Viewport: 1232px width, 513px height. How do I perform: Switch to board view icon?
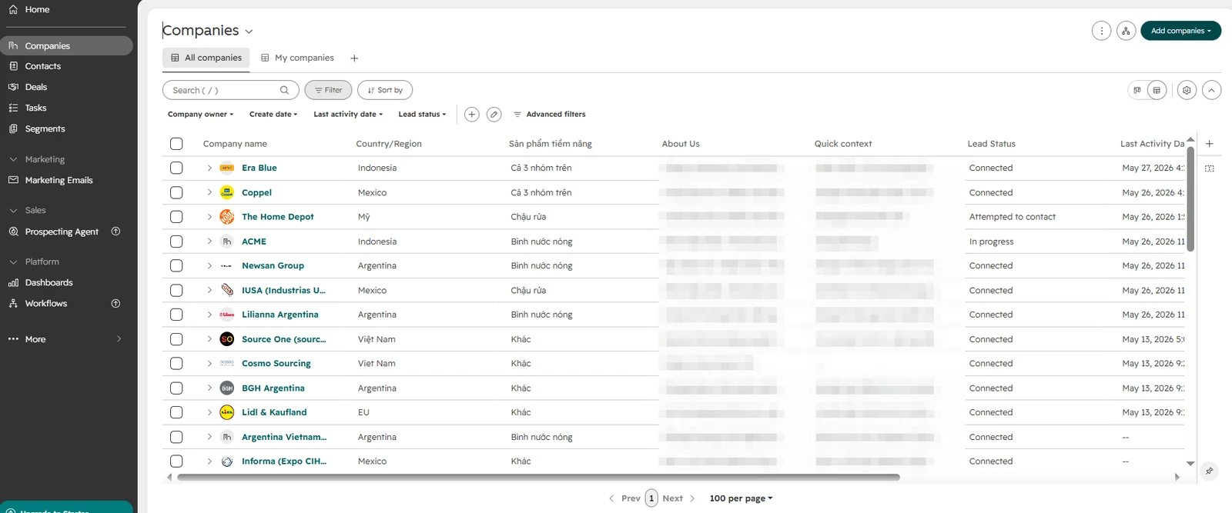coord(1137,90)
